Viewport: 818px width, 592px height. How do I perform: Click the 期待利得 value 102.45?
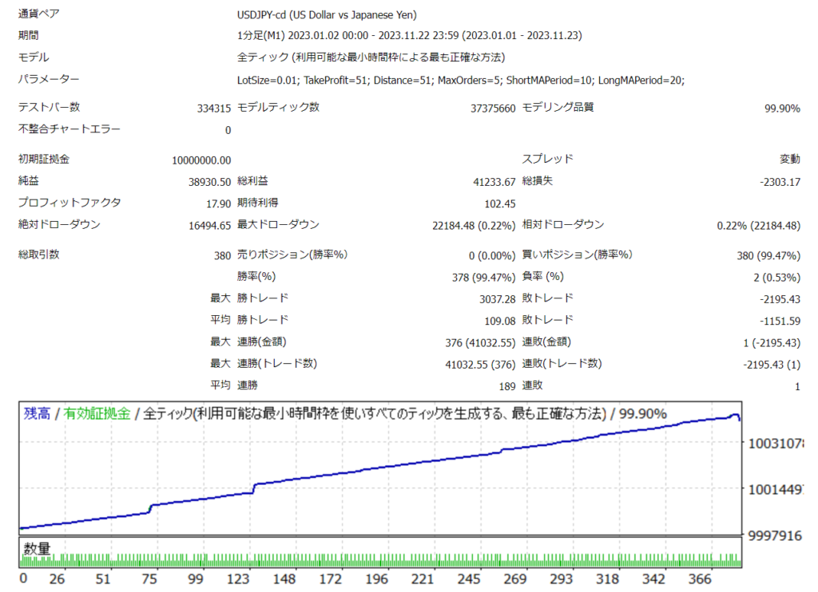[498, 203]
